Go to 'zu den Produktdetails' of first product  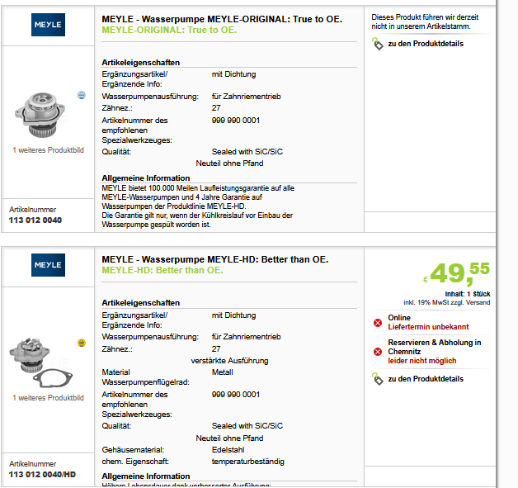(x=426, y=44)
